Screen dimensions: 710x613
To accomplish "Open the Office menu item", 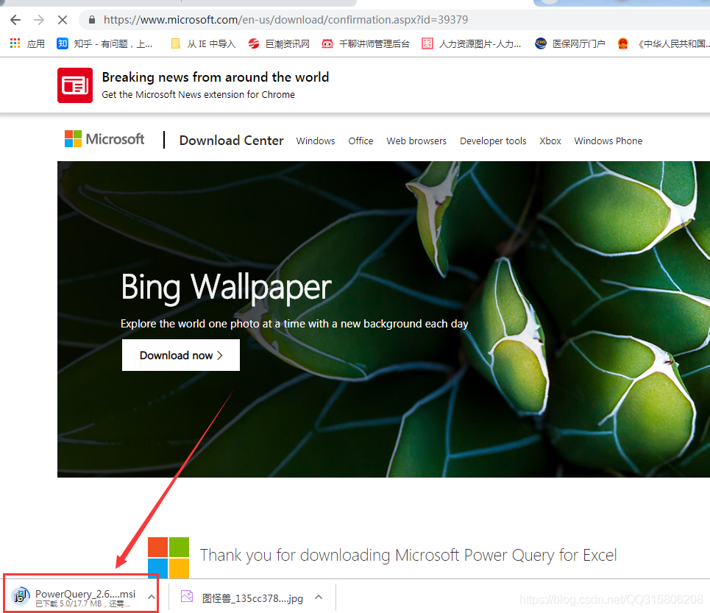I will [x=361, y=141].
